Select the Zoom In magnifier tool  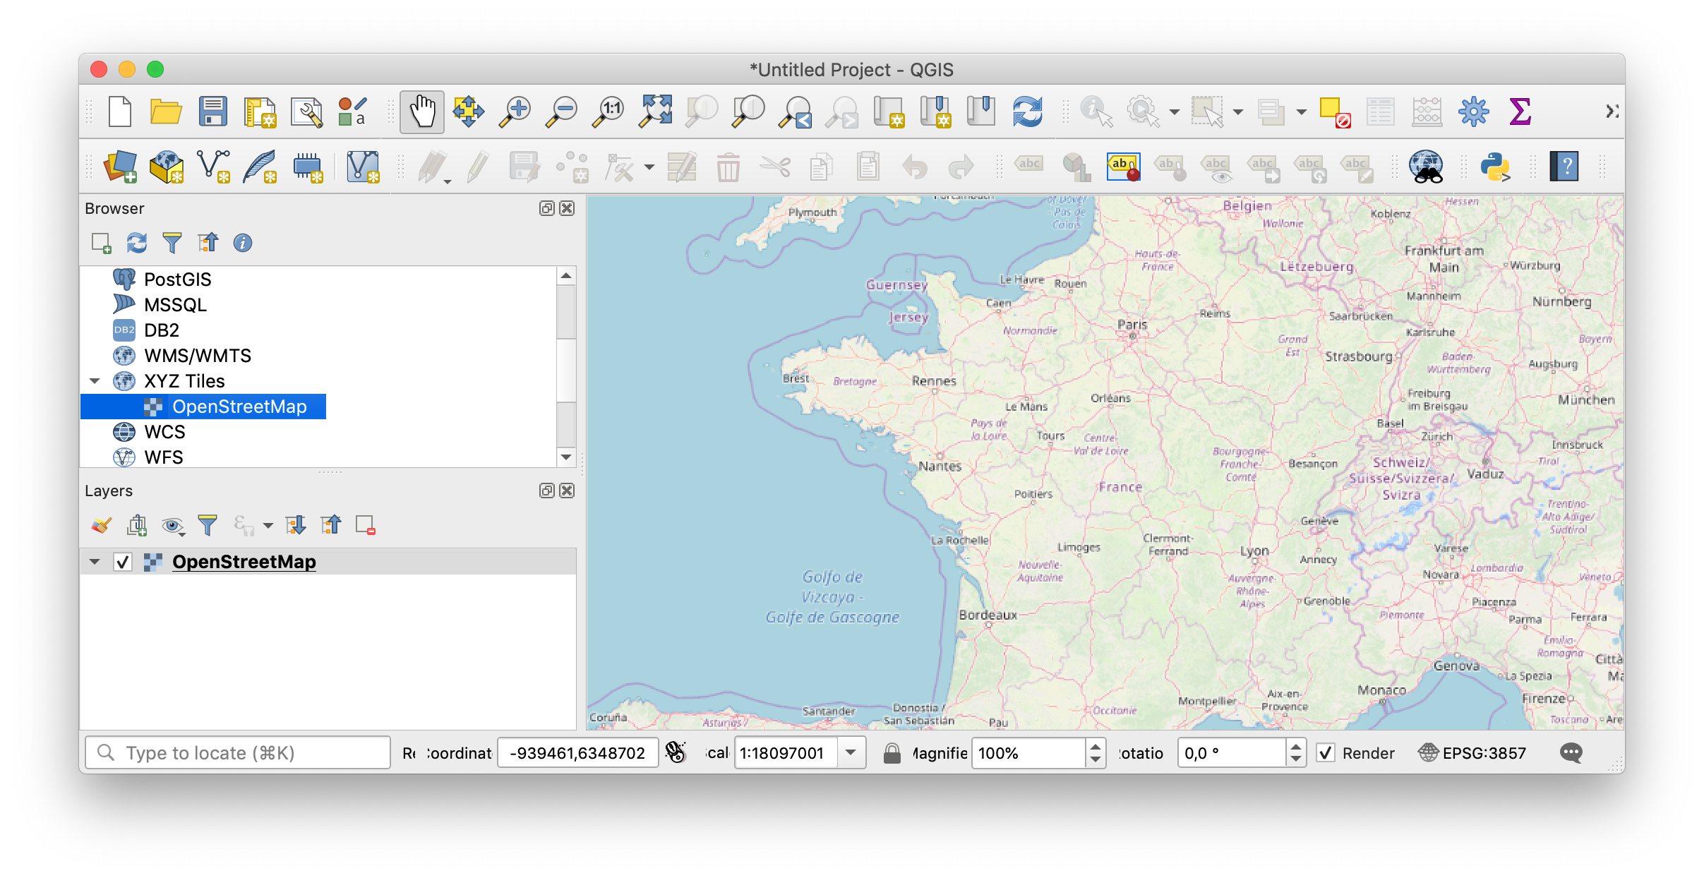515,112
